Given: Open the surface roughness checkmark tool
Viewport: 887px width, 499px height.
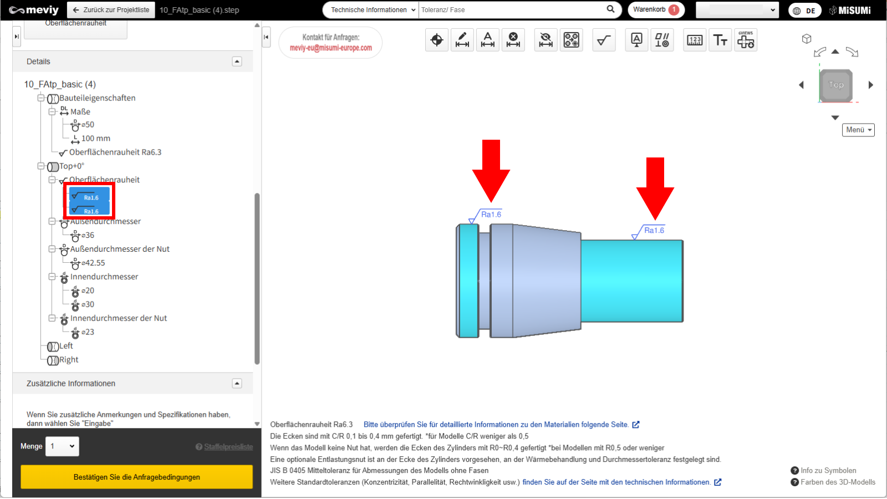Looking at the screenshot, I should point(604,40).
